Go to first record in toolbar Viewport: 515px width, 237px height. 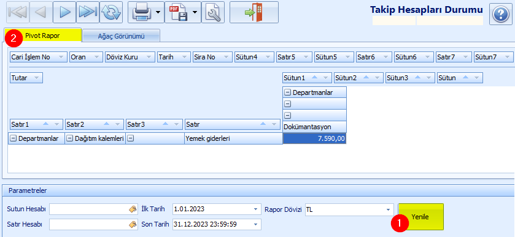point(17,12)
